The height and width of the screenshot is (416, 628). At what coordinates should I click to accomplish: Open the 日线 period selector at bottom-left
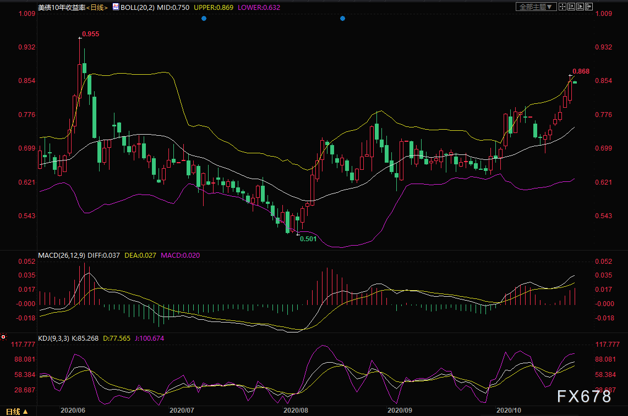(17, 411)
